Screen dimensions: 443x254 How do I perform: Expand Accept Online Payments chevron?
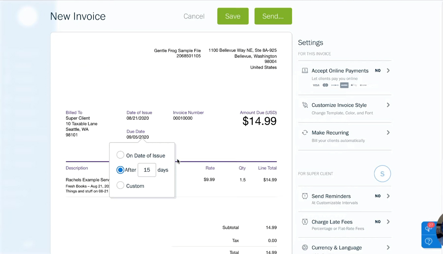388,71
